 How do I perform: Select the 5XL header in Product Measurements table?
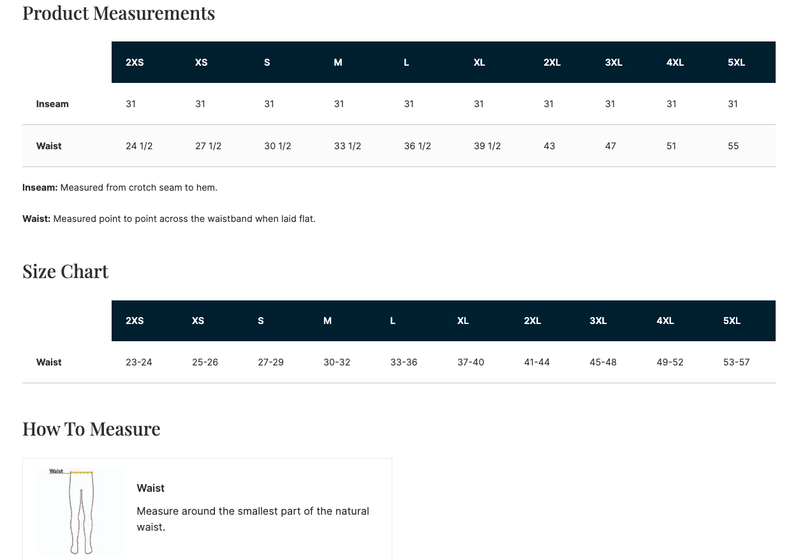pyautogui.click(x=736, y=63)
